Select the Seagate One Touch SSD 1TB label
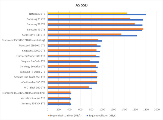 point(30,77)
